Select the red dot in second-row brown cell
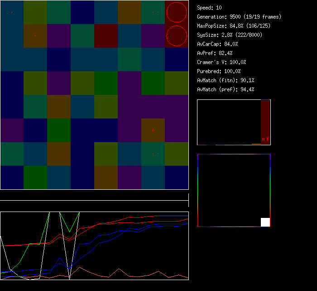The width and height of the screenshot is (317, 291). pyautogui.click(x=35, y=35)
